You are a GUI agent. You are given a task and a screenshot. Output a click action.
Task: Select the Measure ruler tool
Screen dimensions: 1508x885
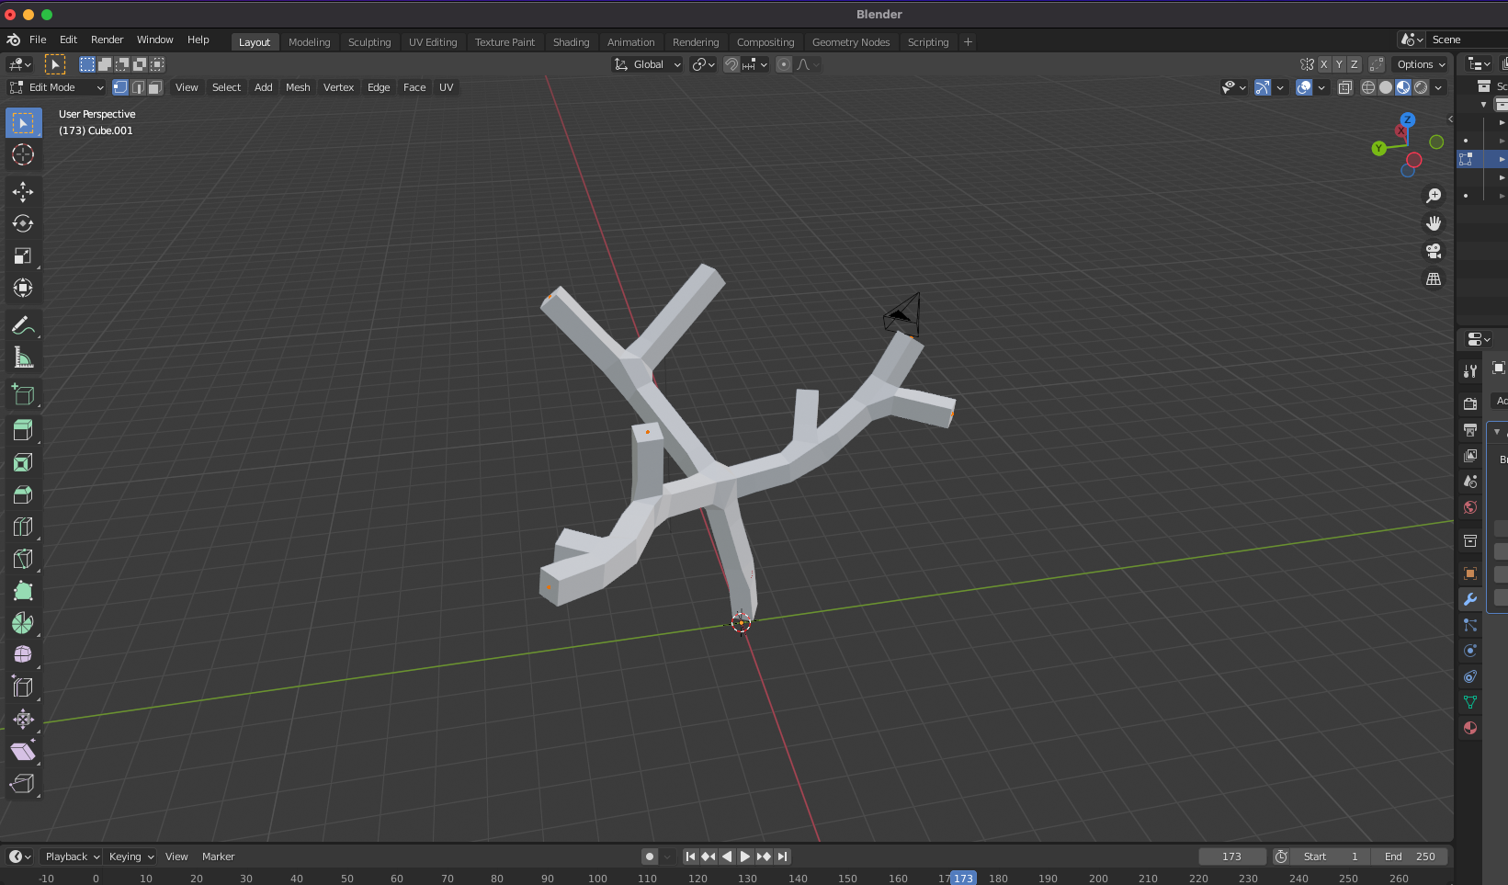(x=23, y=357)
